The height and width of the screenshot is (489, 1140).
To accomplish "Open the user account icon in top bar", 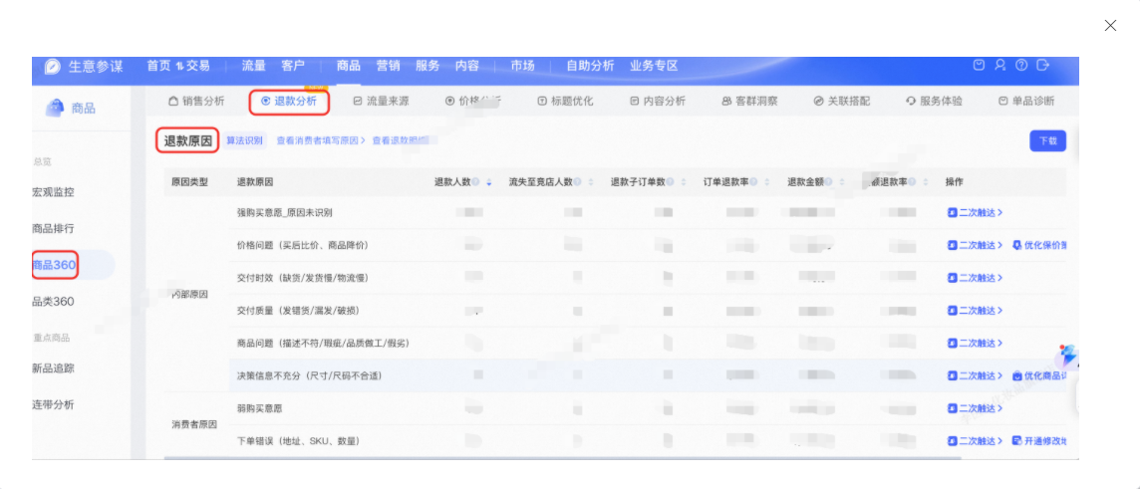I will pyautogui.click(x=999, y=66).
